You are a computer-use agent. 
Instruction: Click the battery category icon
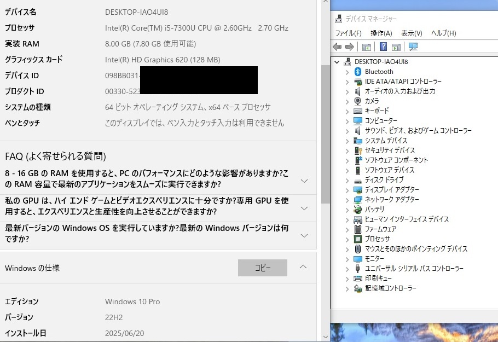(357, 209)
